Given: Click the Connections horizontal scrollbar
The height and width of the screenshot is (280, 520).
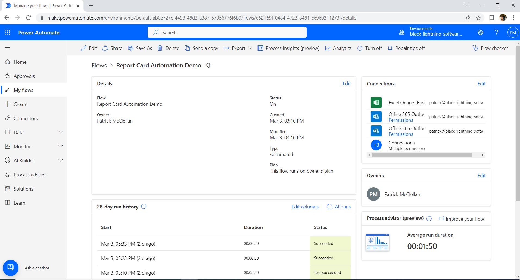Looking at the screenshot, I should point(422,155).
